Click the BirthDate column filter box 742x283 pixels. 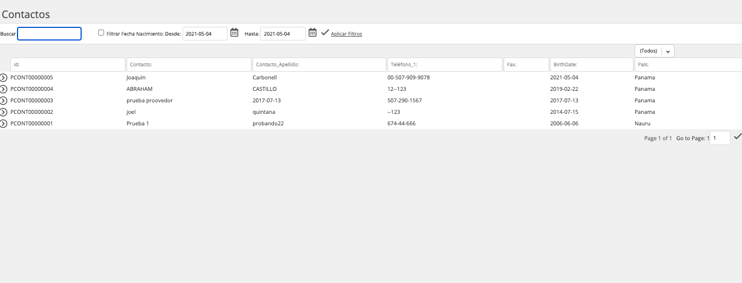592,65
